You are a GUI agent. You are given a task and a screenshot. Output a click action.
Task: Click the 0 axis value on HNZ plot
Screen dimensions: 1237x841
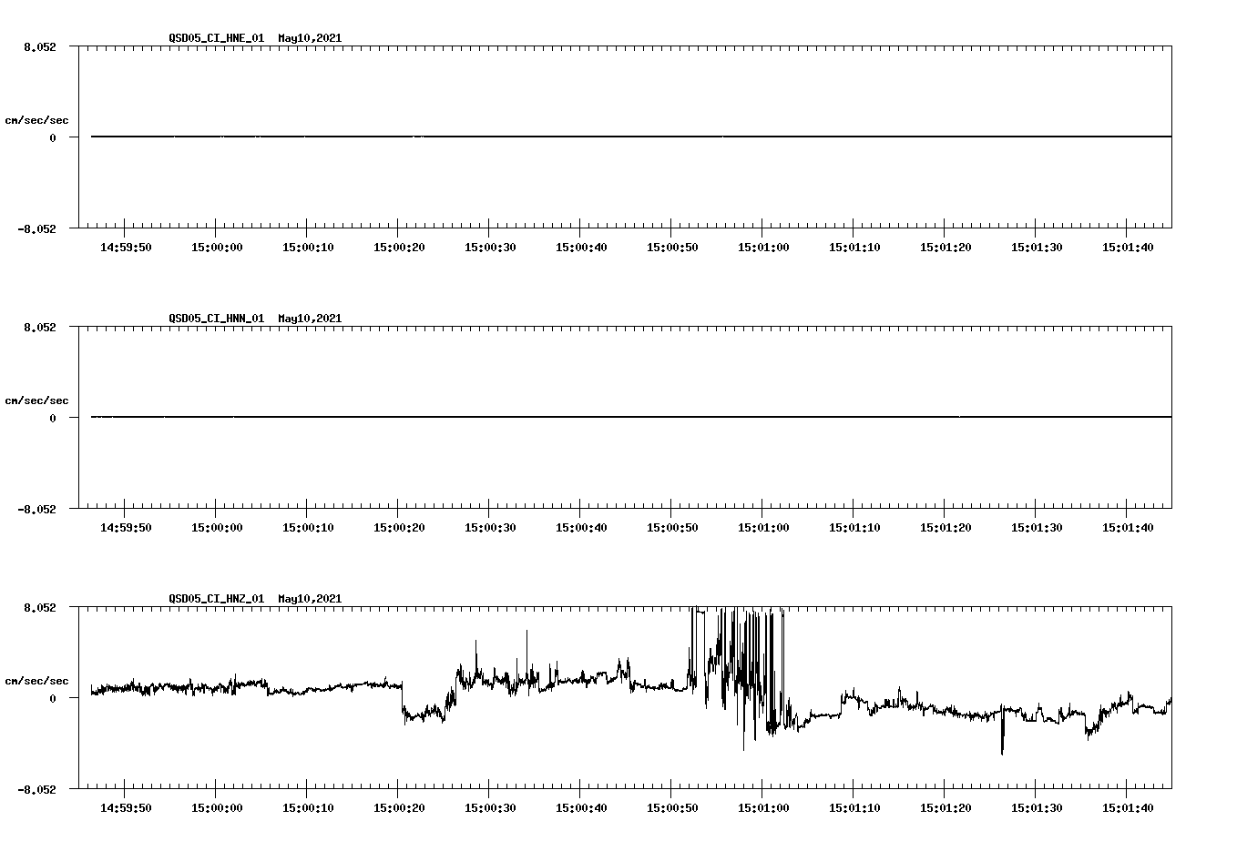tap(53, 699)
